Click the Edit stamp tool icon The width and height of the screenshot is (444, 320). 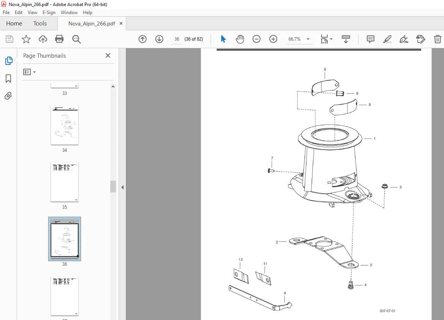point(420,39)
